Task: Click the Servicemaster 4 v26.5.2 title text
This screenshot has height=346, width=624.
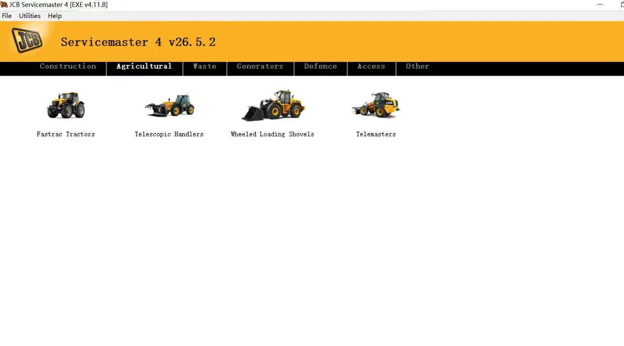Action: pos(138,42)
